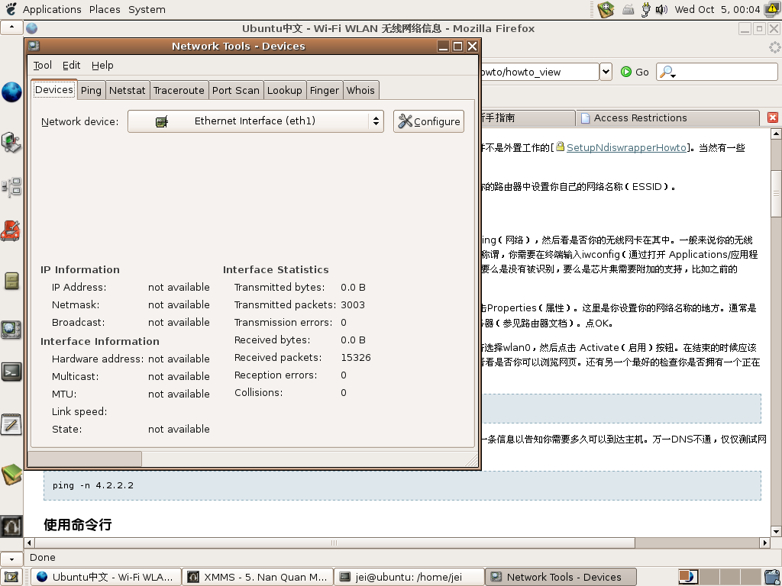Open the Firefox URL history dropdown arrow
Image resolution: width=782 pixels, height=586 pixels.
click(606, 72)
